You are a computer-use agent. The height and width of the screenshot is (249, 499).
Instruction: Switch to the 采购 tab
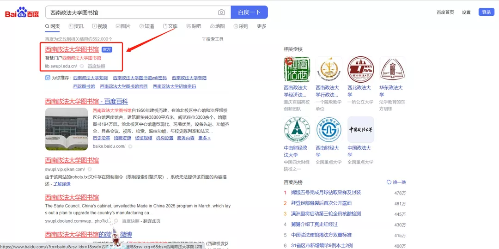[x=241, y=26]
